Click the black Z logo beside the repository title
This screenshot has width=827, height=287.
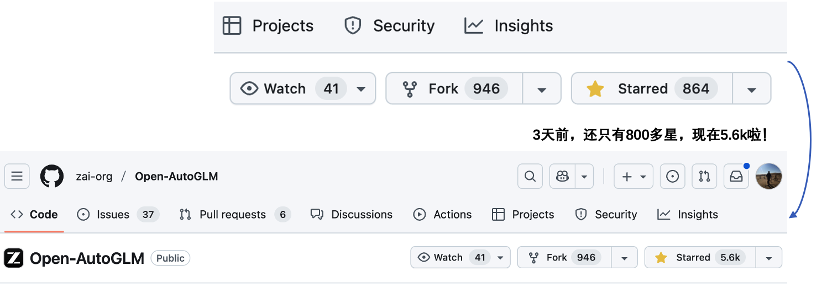[14, 258]
